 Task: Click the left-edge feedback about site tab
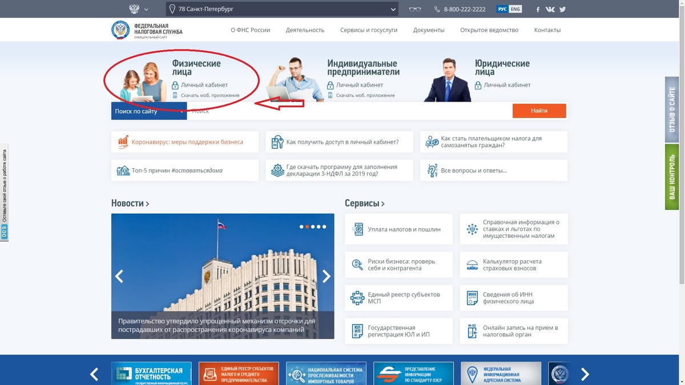click(4, 192)
